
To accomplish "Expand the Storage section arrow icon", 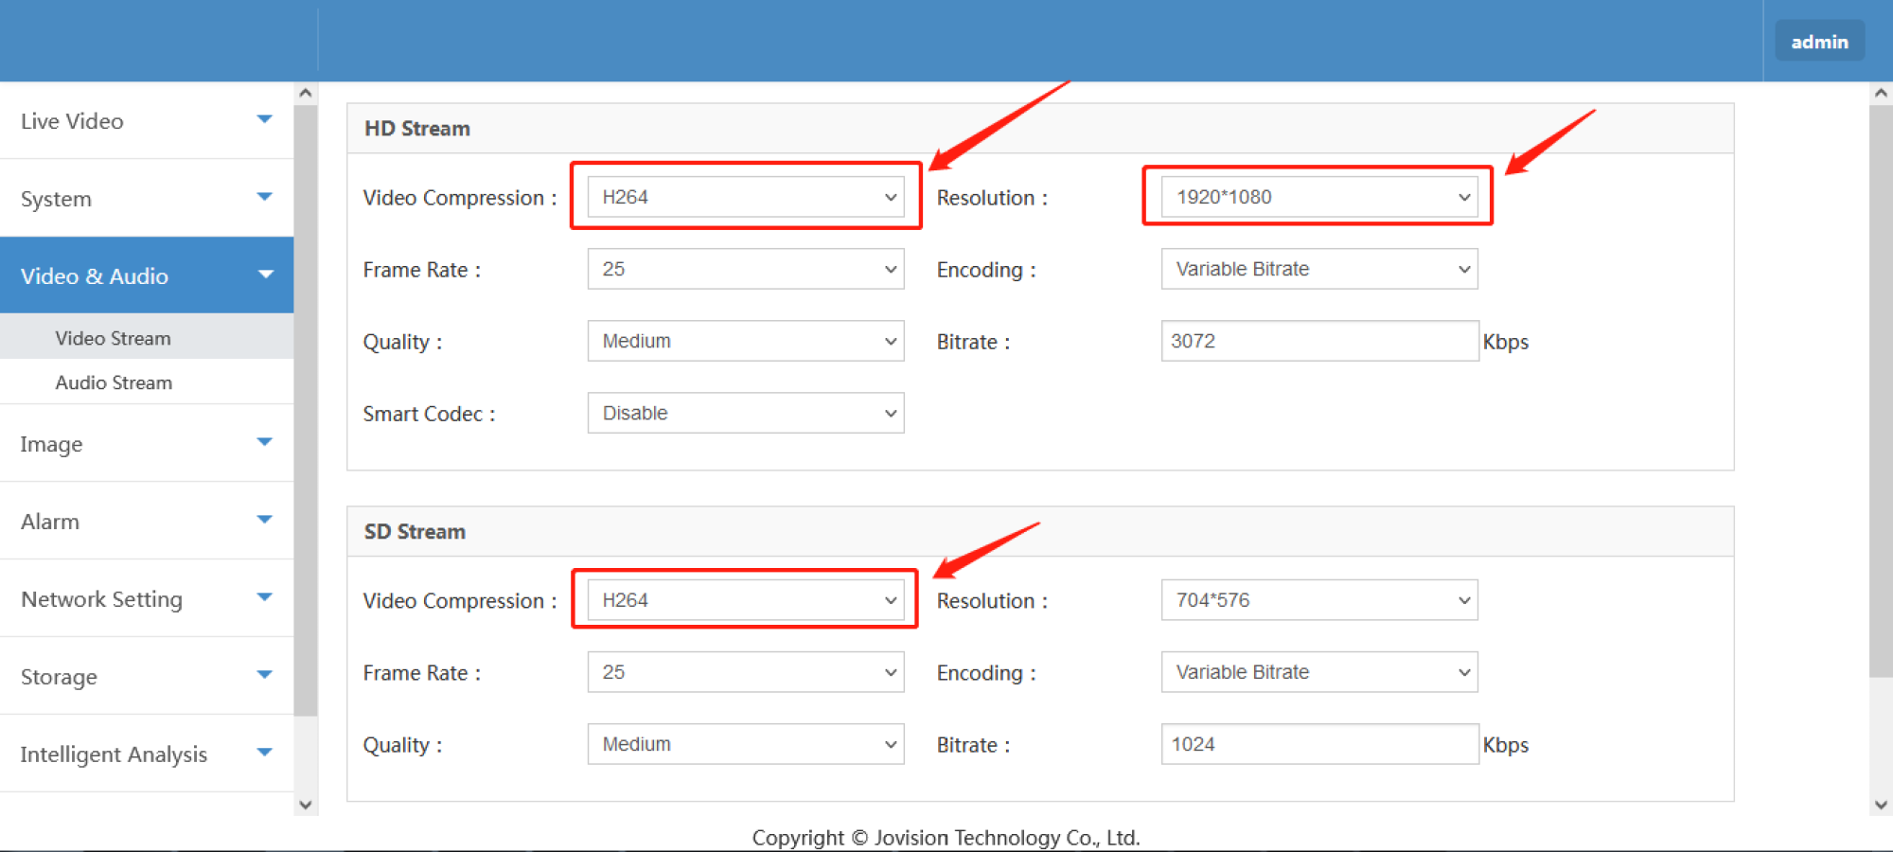I will pos(265,675).
